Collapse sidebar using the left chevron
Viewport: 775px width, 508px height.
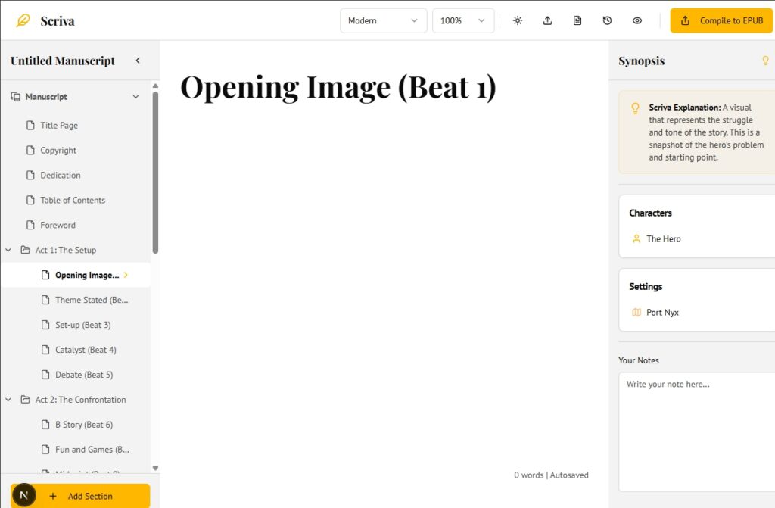[138, 61]
